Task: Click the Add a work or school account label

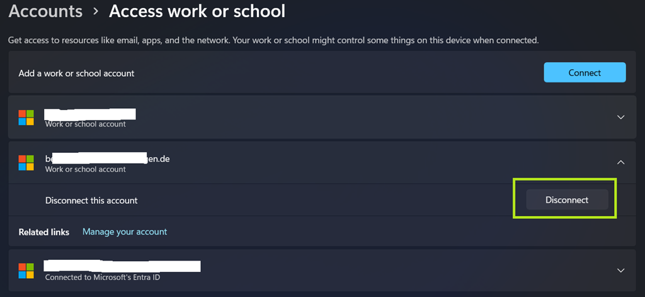Action: coord(76,73)
